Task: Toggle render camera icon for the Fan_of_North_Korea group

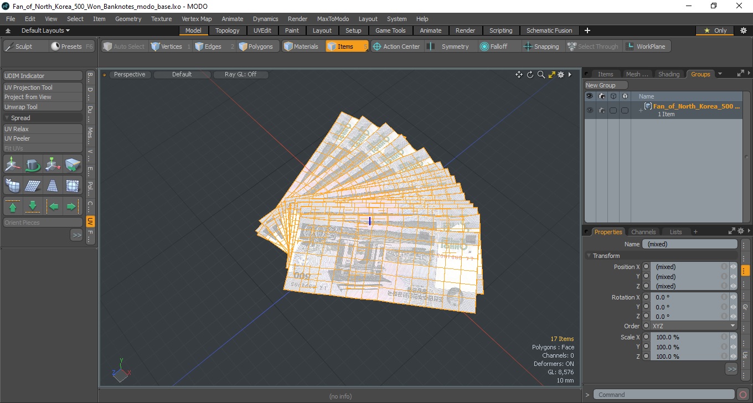Action: 602,110
